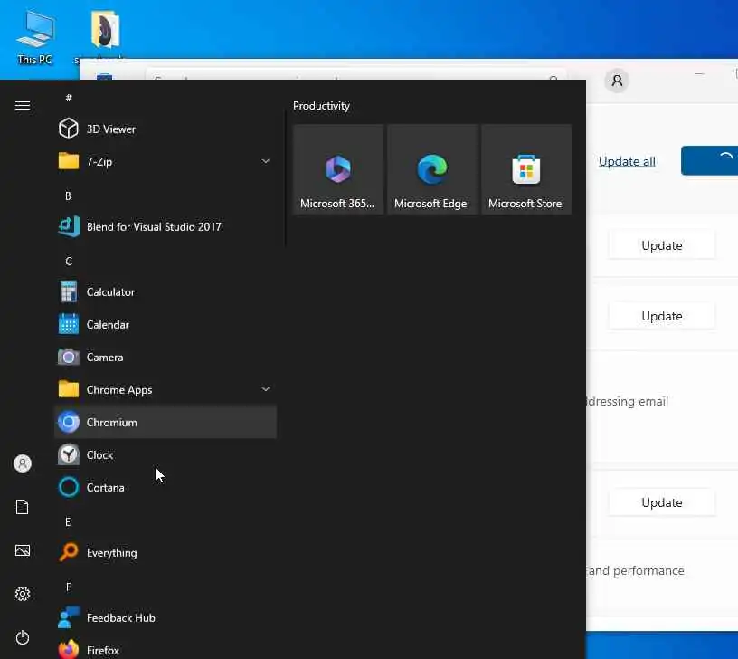Click the F letter header
Image resolution: width=738 pixels, height=659 pixels.
[68, 587]
